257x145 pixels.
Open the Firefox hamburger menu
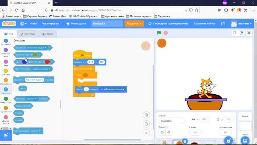pos(253,10)
